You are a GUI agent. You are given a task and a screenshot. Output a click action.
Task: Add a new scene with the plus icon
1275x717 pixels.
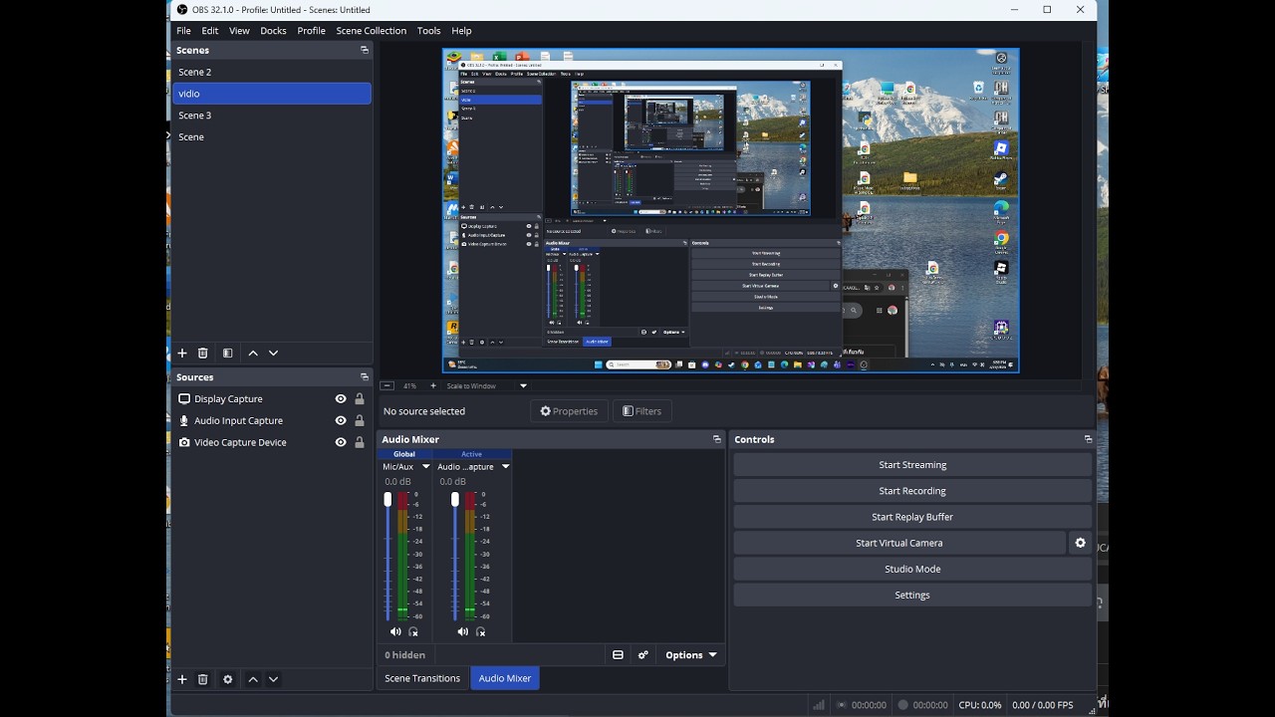182,354
